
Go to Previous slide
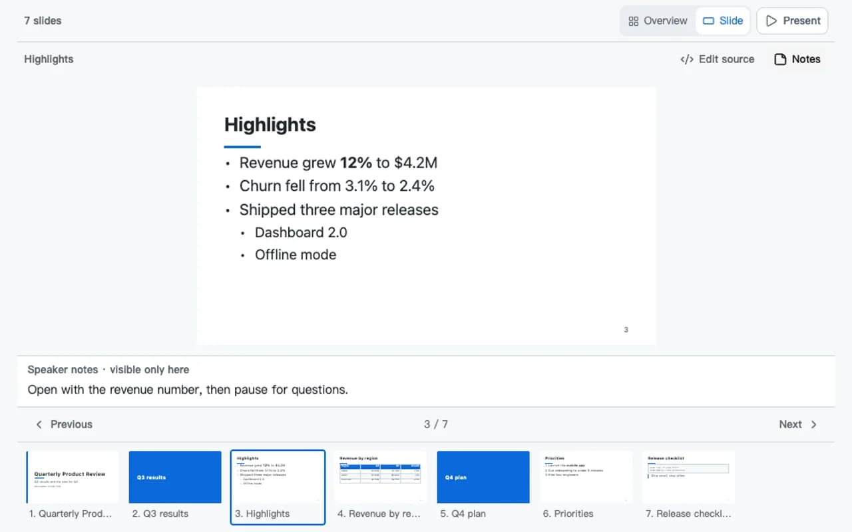click(x=64, y=424)
